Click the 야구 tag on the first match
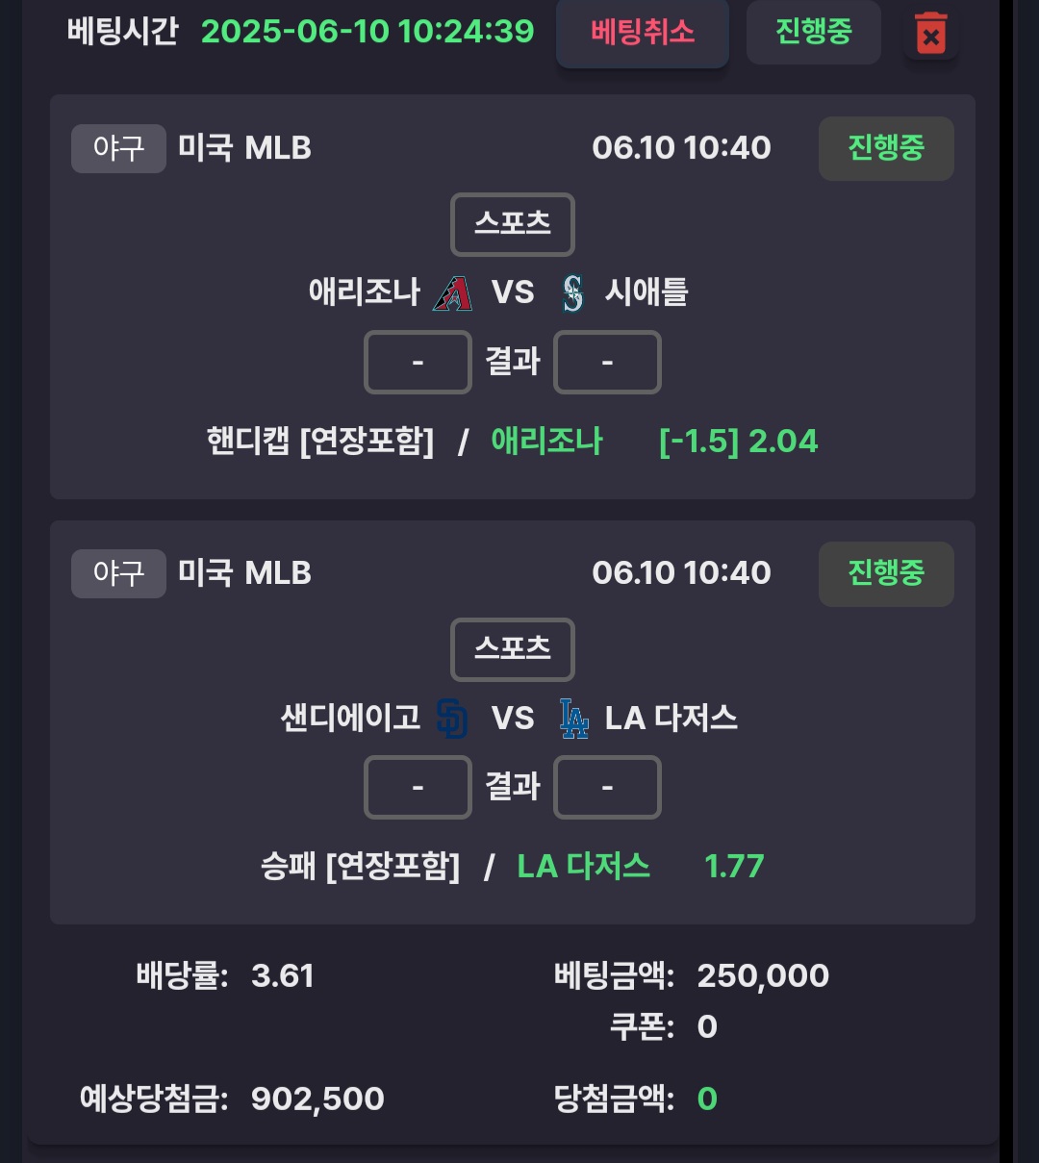This screenshot has width=1039, height=1163. 118,148
